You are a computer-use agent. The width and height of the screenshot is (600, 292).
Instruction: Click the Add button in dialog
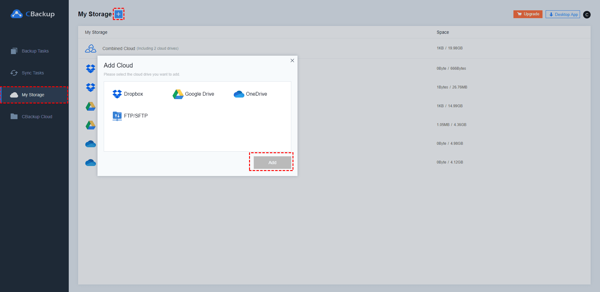(272, 163)
